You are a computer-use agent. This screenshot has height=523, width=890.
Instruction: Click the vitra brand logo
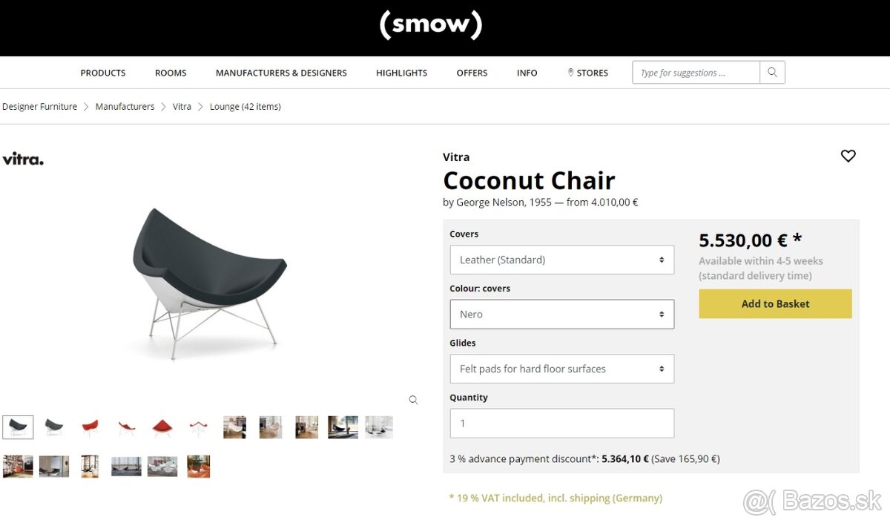[23, 158]
